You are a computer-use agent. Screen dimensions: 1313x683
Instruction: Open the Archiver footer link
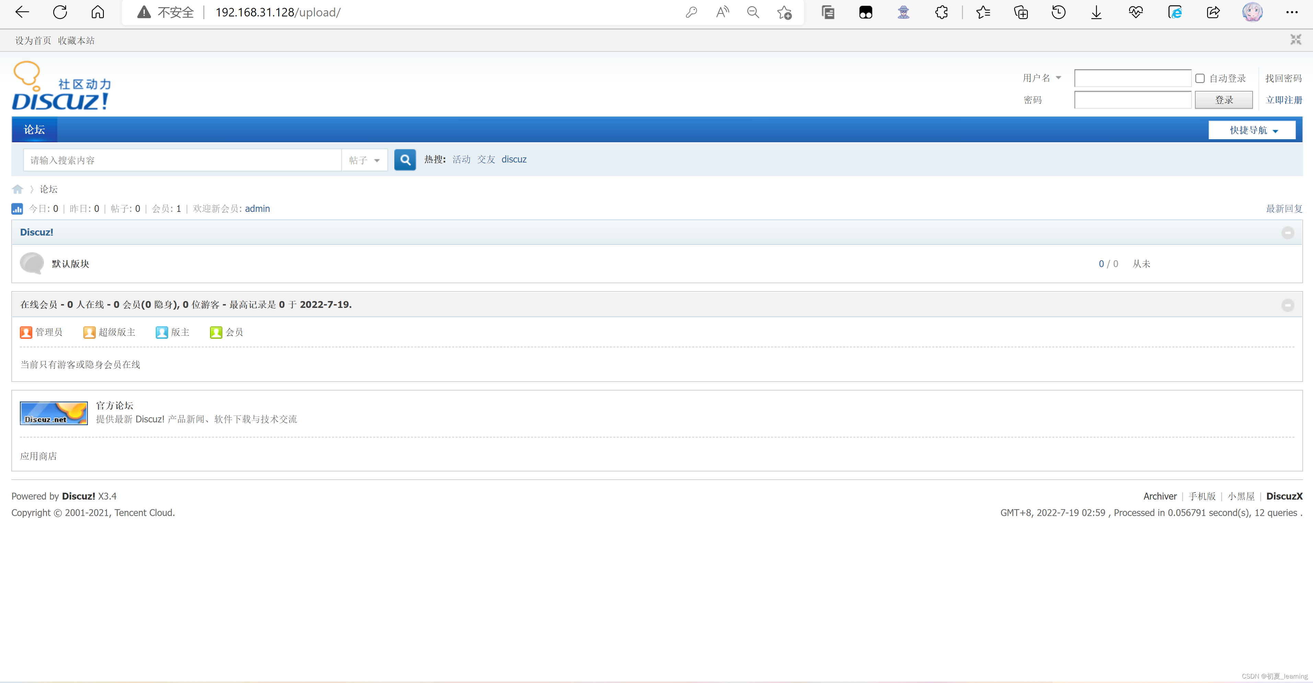point(1160,496)
